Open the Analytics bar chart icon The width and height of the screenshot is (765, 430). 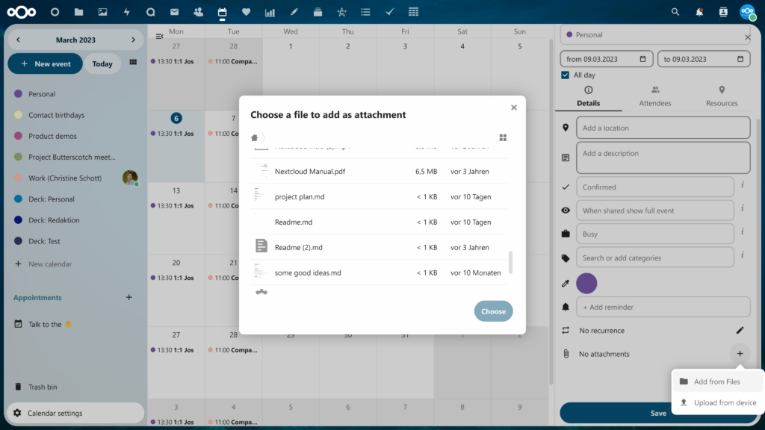(269, 11)
